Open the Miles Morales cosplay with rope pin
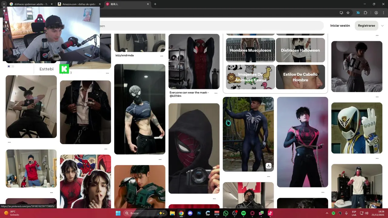The image size is (388, 218). pyautogui.click(x=303, y=142)
